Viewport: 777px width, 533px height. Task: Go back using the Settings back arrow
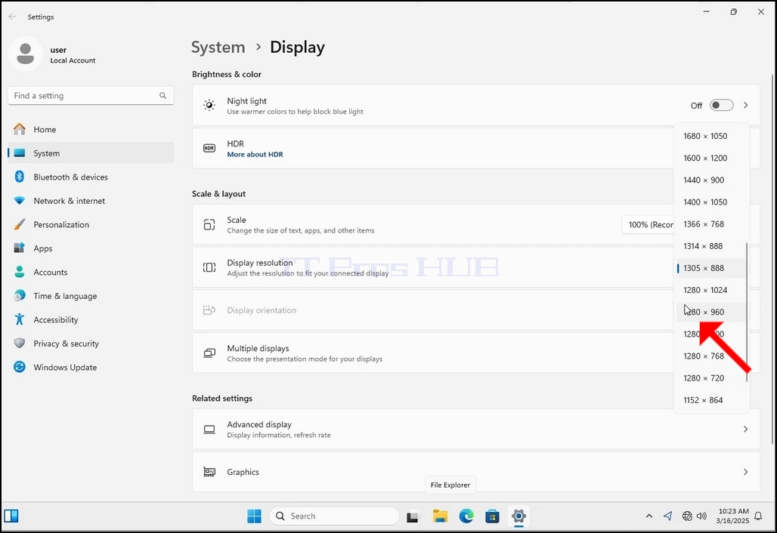pos(12,17)
